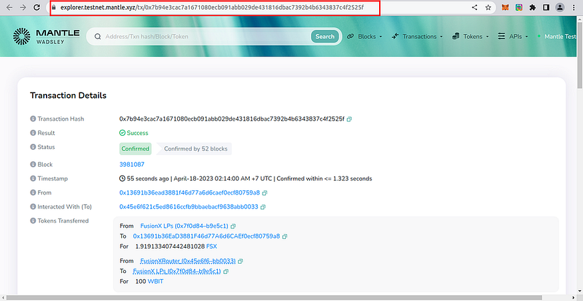
Task: Click the Mantle Wadsley logo
Action: (x=46, y=37)
